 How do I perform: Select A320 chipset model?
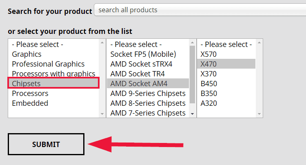tap(226, 103)
